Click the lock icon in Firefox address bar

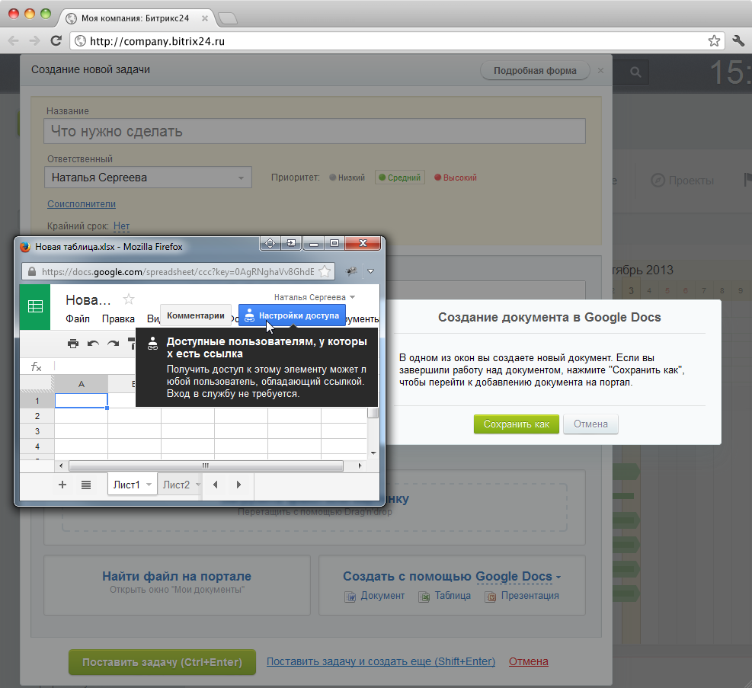click(x=32, y=271)
